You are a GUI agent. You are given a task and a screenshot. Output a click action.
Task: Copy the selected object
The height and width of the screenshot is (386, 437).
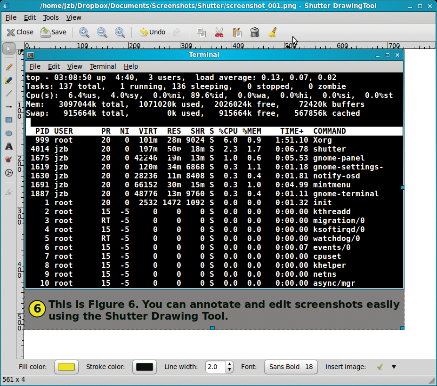(x=201, y=32)
